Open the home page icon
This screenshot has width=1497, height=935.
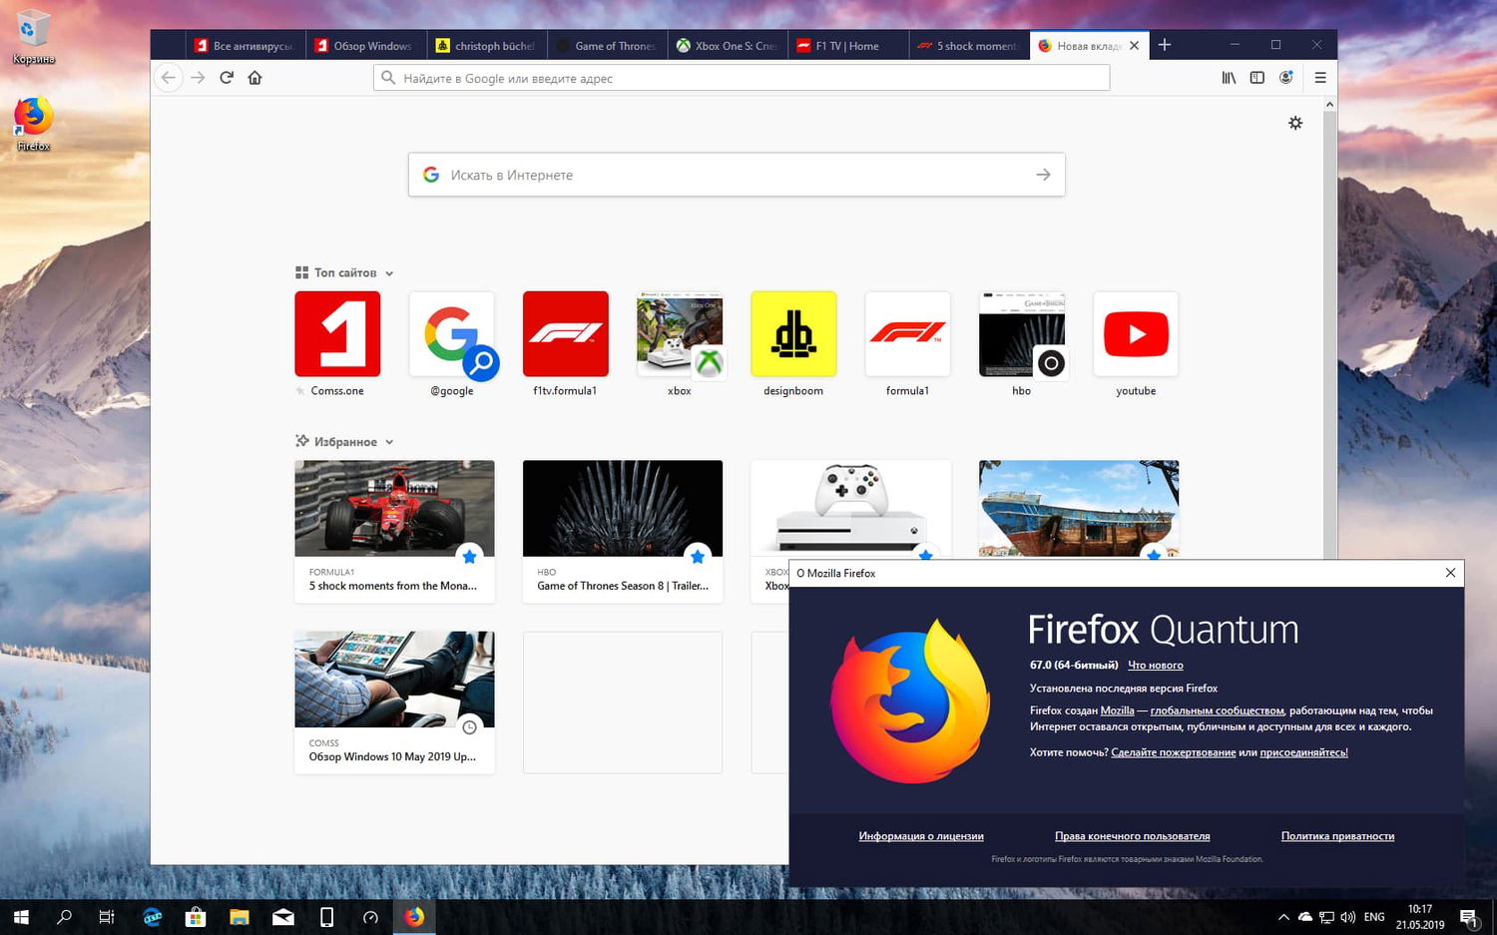pos(254,77)
